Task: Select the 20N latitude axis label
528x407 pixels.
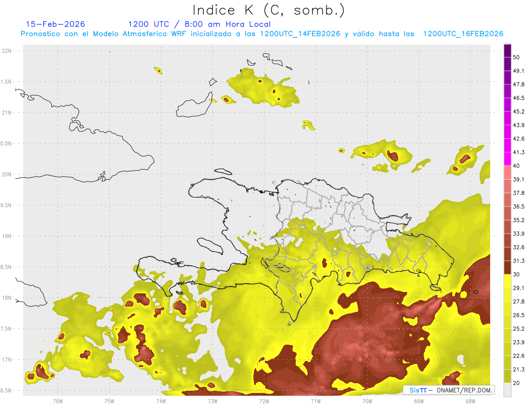Action: tap(7, 174)
